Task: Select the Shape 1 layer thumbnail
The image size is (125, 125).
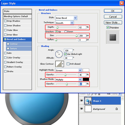Action: [88, 100]
